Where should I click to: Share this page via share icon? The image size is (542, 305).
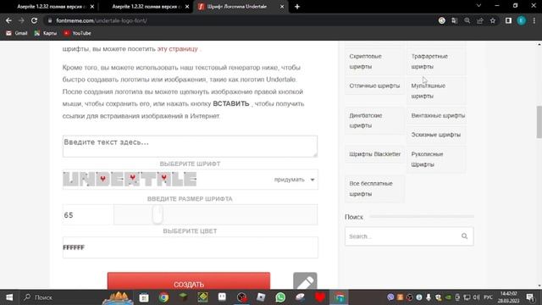coord(480,20)
